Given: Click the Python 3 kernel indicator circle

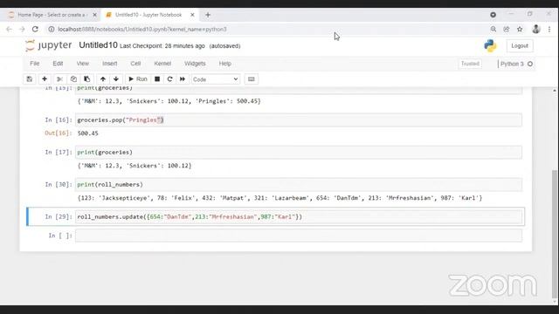Looking at the screenshot, I should click(x=530, y=64).
